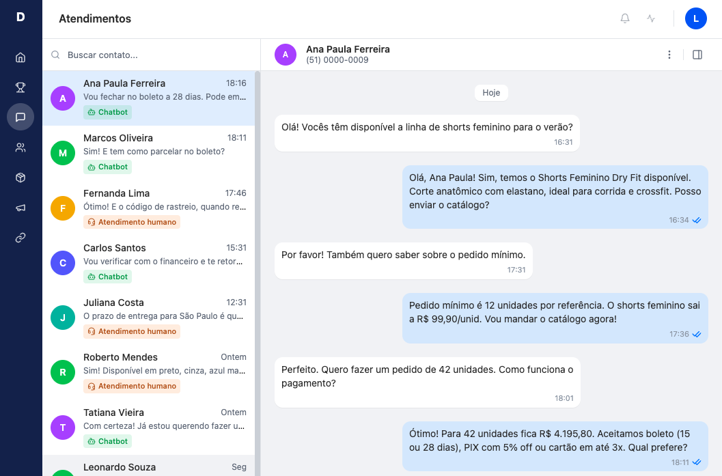Open the contacts people icon
Screen dimensions: 722x476
[20, 148]
